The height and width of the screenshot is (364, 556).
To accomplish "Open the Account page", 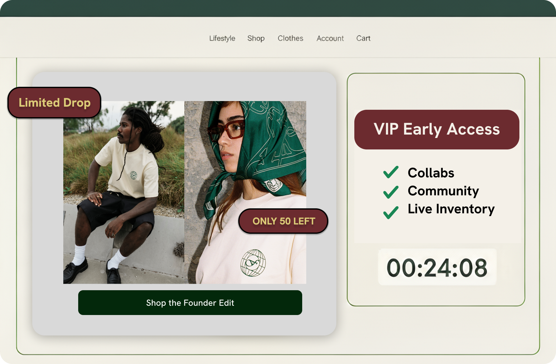I will (330, 38).
